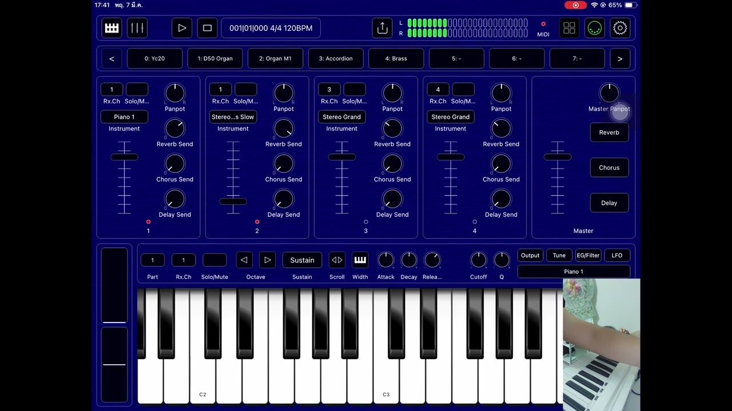Open the MIDI indicator settings
The height and width of the screenshot is (411, 732).
tap(543, 29)
